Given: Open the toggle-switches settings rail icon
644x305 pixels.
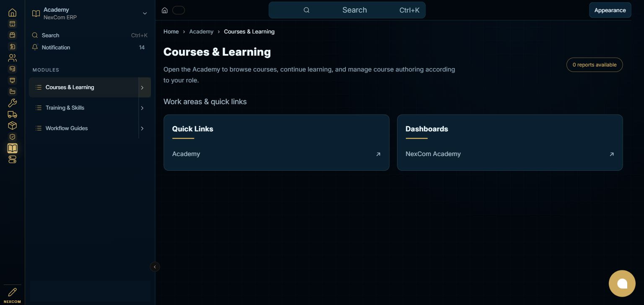Looking at the screenshot, I should [12, 159].
